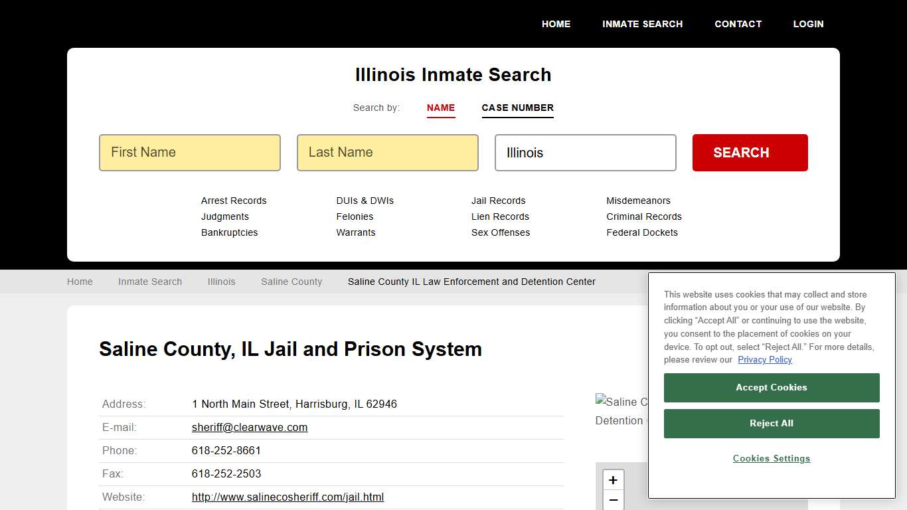Click LOGIN in the header
907x510 pixels.
coord(808,24)
